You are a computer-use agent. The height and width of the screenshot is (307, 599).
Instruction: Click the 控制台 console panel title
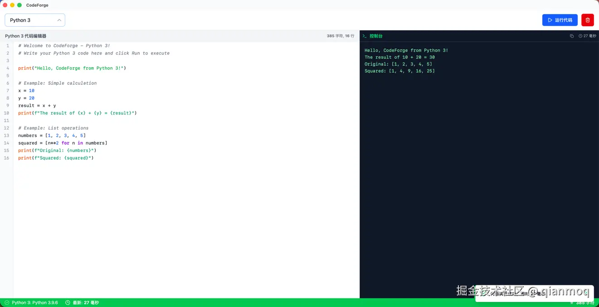(x=376, y=36)
